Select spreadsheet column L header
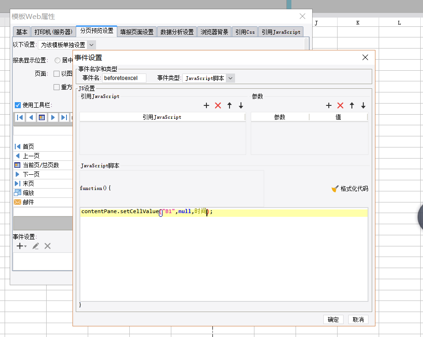The height and width of the screenshot is (337, 423). tap(399, 23)
